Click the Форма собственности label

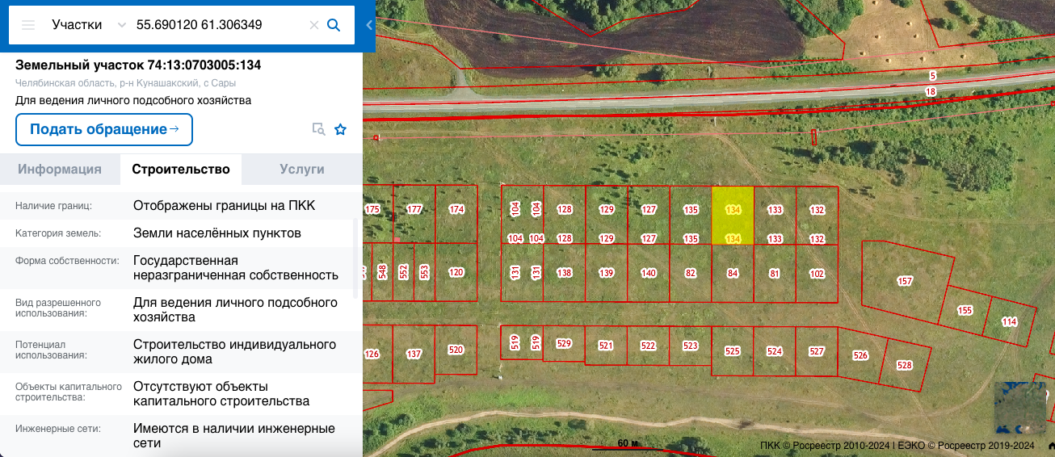tap(67, 261)
